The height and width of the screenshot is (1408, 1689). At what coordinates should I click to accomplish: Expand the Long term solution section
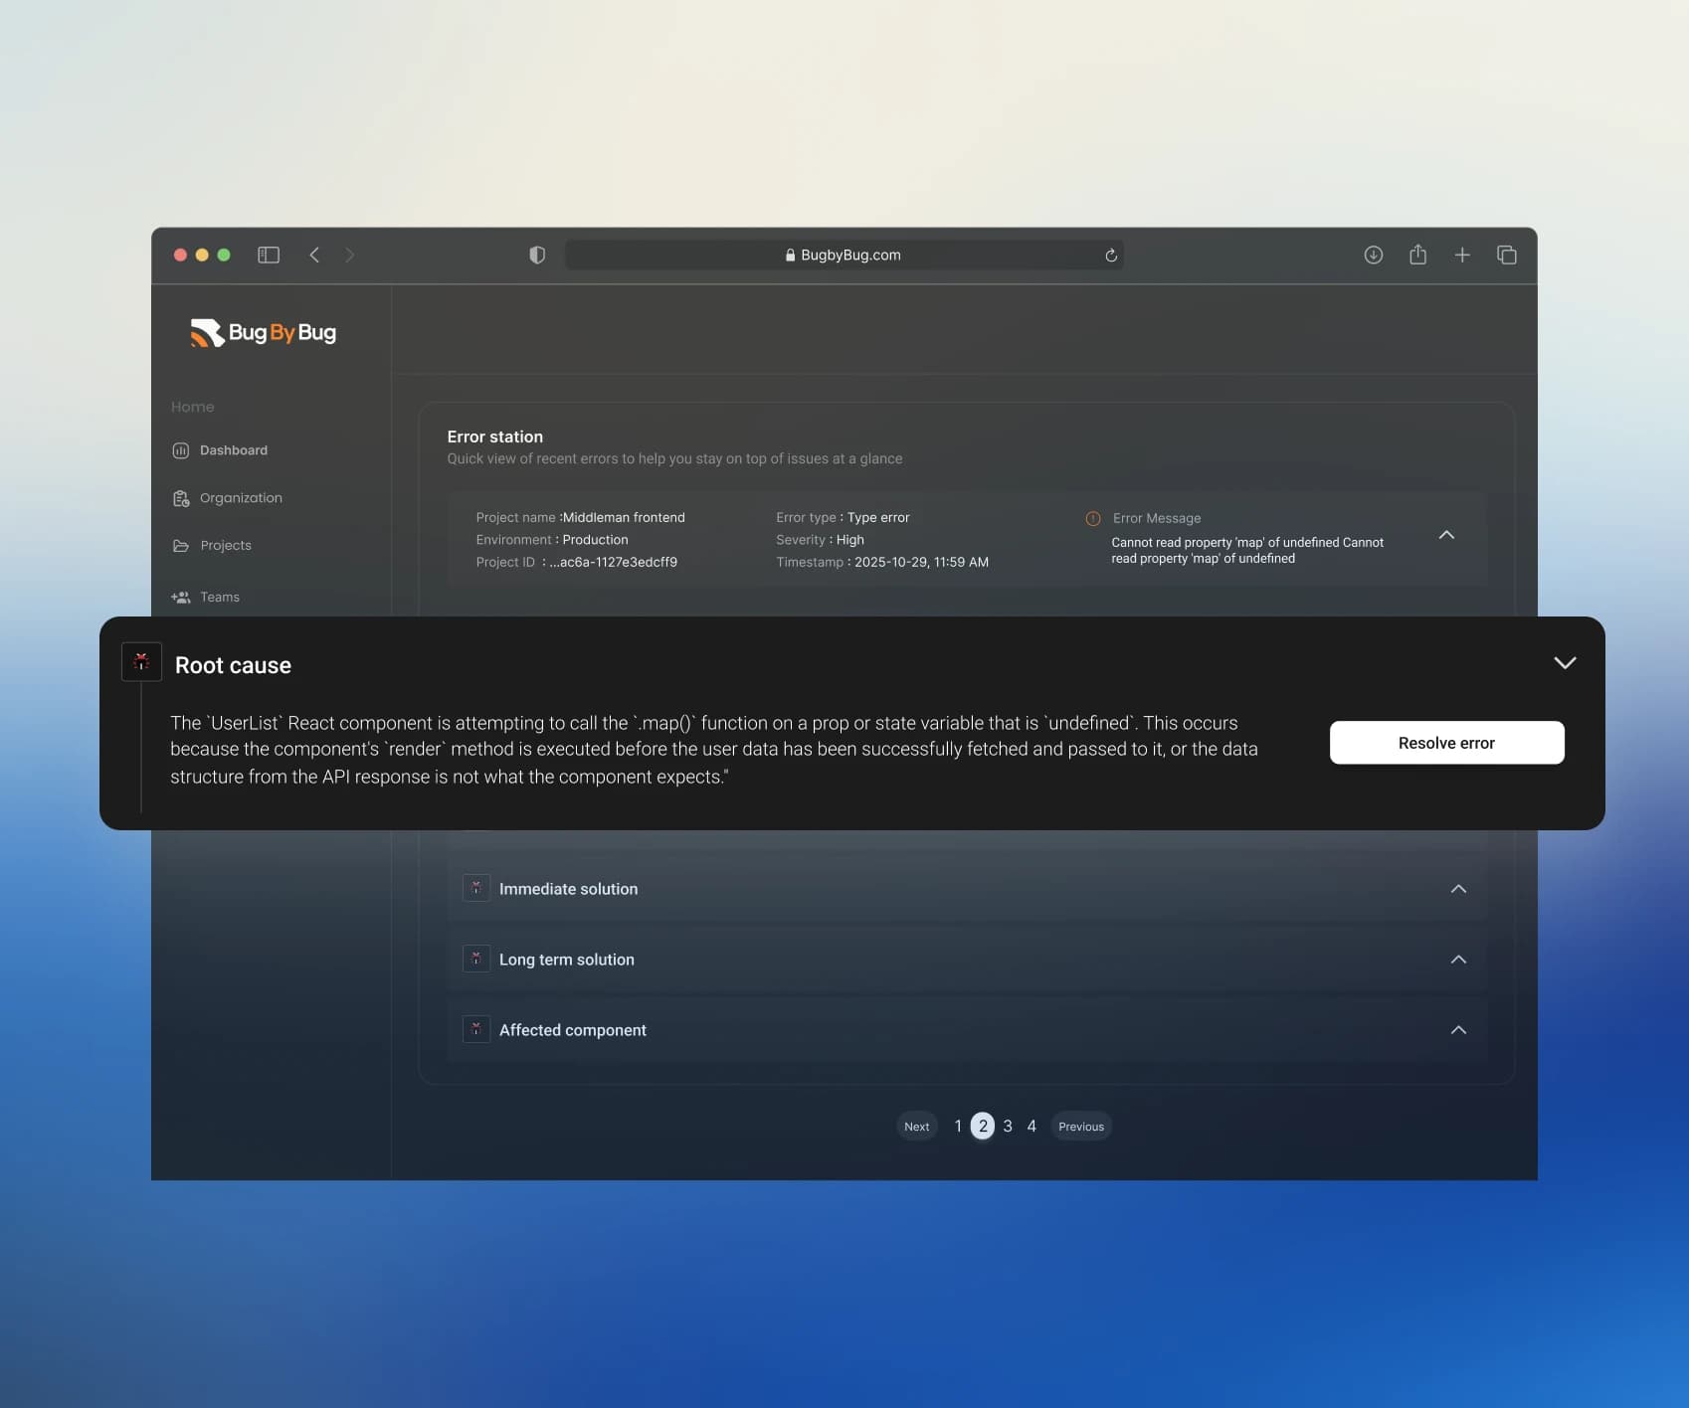tap(1458, 960)
